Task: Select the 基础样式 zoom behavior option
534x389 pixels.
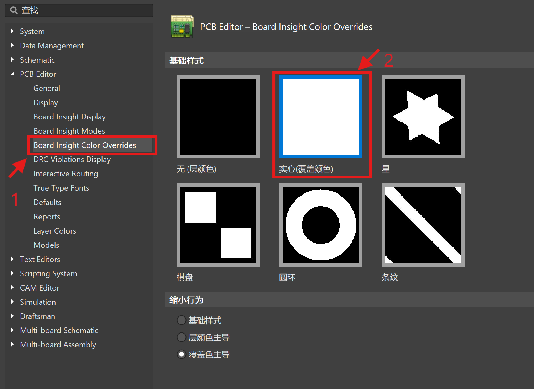Action: (182, 320)
